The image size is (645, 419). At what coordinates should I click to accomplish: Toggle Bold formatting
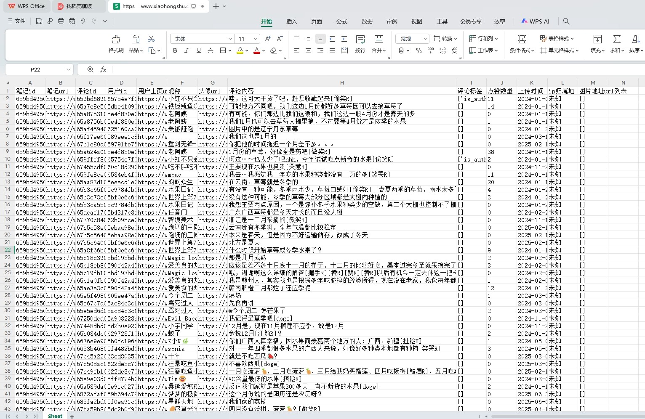tap(175, 50)
